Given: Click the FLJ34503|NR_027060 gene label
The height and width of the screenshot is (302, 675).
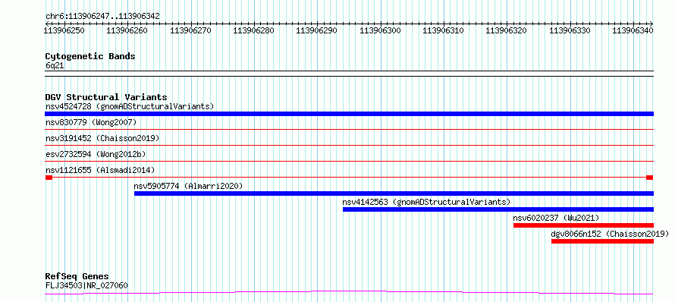Looking at the screenshot, I should 86,285.
